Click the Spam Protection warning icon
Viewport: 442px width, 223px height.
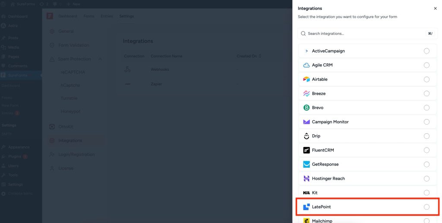(52, 59)
